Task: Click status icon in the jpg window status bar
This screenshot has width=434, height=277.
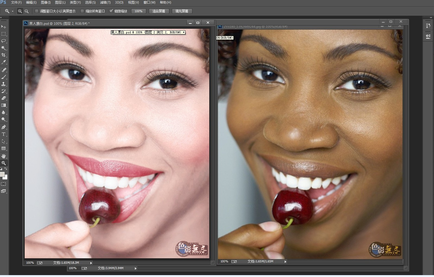Action: [x=234, y=262]
